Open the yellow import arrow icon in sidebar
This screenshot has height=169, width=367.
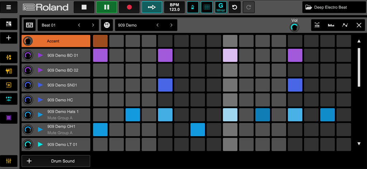(9, 85)
